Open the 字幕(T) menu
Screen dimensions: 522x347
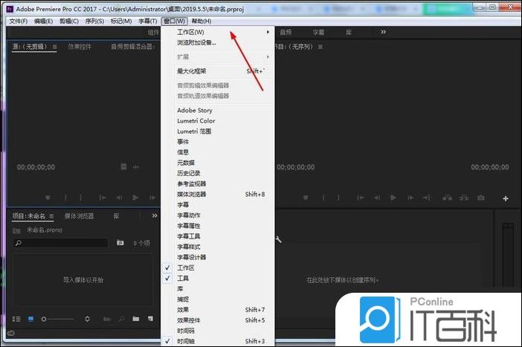[x=147, y=22]
